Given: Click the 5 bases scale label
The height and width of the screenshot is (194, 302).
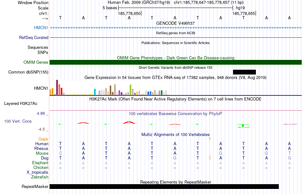Looking at the screenshot, I should tap(110, 8).
